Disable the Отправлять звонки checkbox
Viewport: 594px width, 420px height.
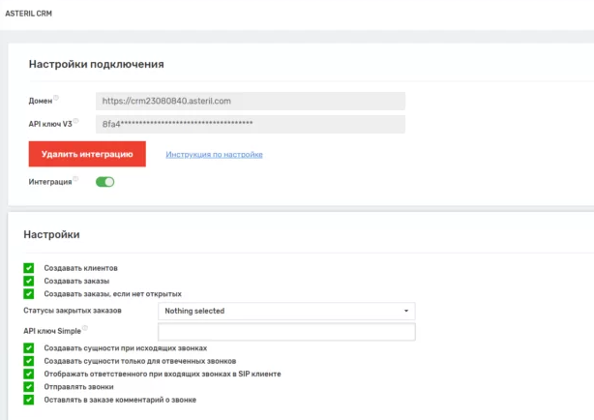pos(28,386)
